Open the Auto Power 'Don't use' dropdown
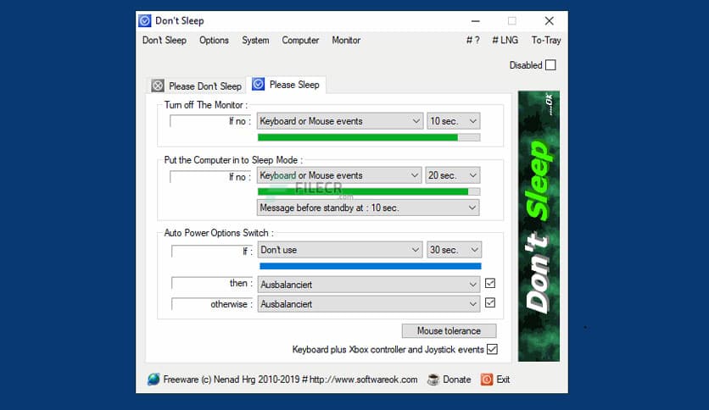Viewport: 709px width, 410px height. (339, 250)
